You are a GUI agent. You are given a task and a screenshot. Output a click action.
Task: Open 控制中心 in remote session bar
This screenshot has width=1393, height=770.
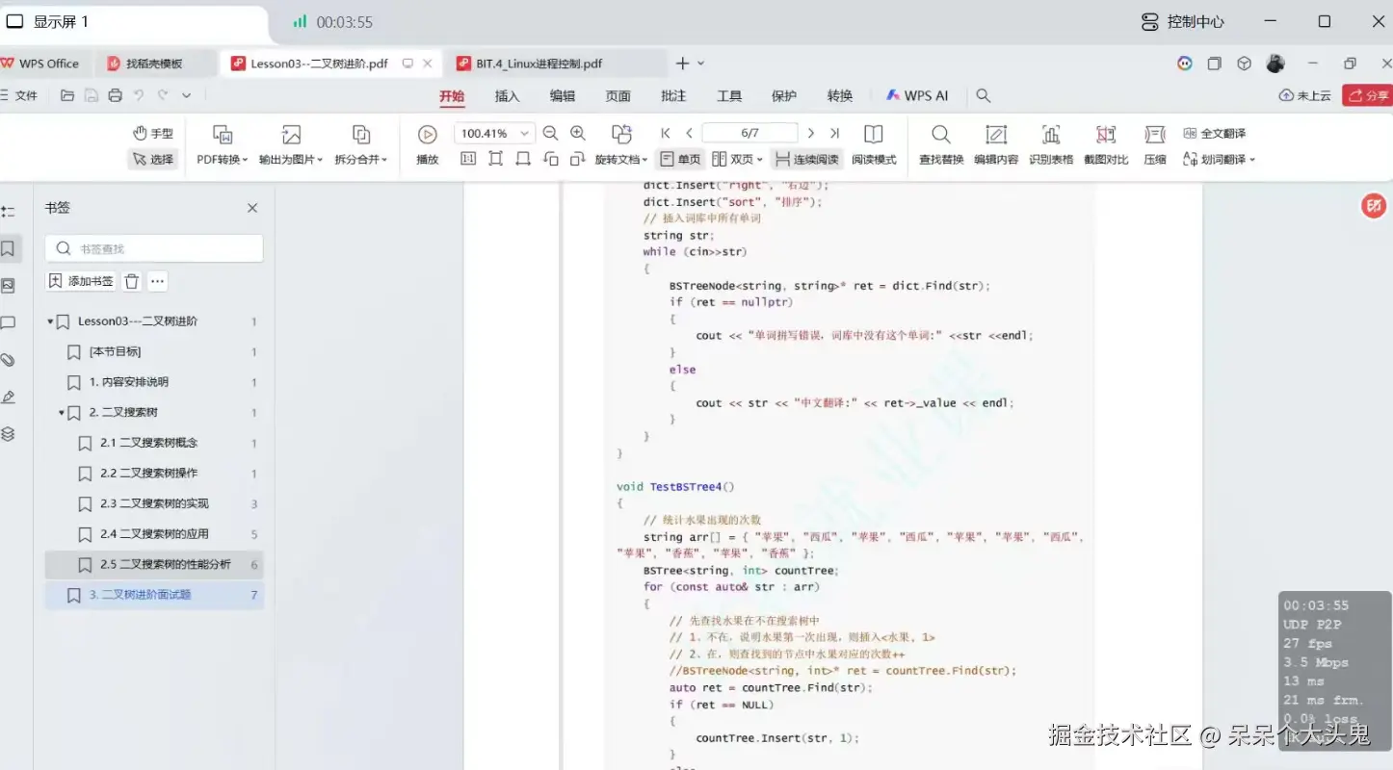[1182, 21]
